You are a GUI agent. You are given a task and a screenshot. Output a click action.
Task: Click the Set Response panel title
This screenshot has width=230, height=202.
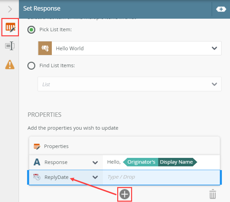[42, 8]
